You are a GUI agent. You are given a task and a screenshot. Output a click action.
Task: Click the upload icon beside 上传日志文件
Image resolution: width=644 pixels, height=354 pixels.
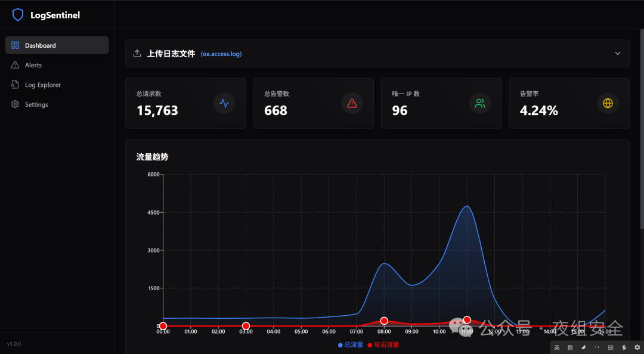[138, 53]
